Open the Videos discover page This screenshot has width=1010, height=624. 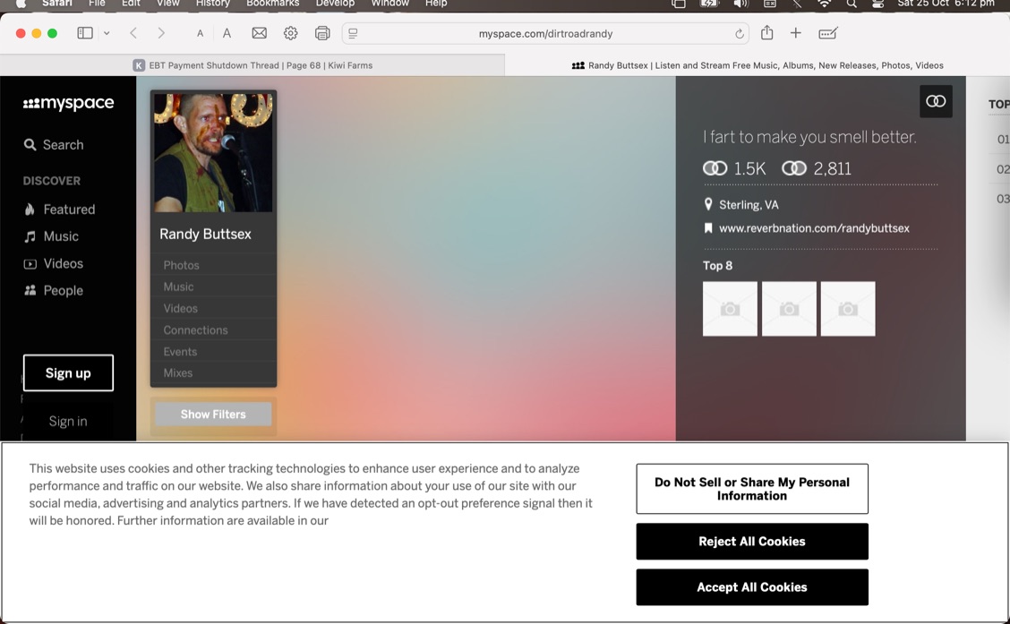click(x=54, y=263)
